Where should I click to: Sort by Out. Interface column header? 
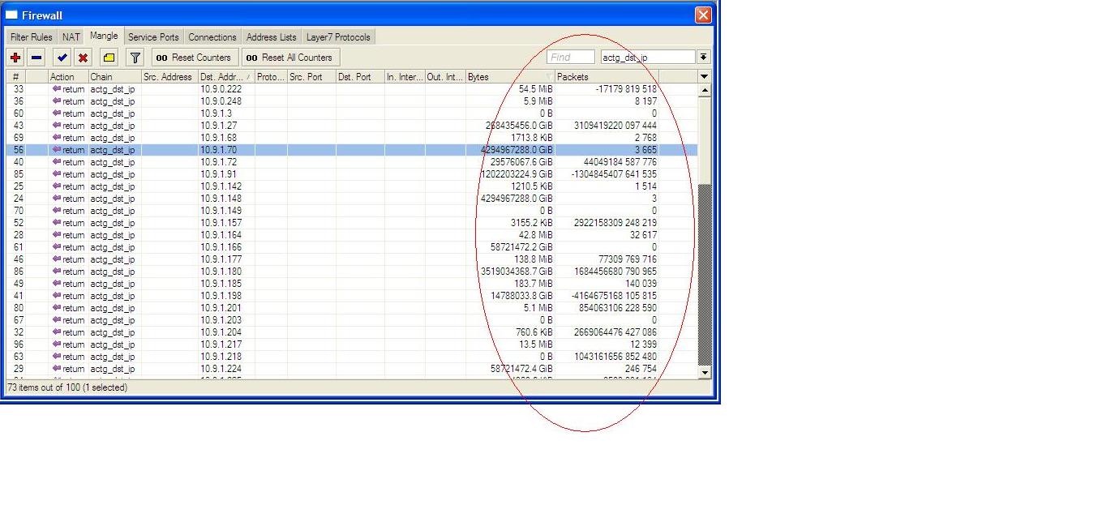tap(445, 77)
